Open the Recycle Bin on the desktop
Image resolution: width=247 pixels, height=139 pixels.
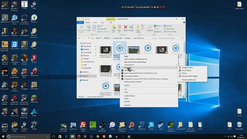239,125
